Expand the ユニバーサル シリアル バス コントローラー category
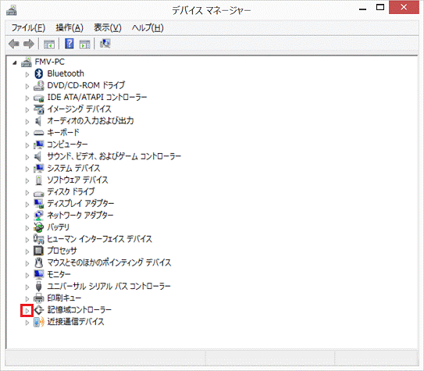The width and height of the screenshot is (424, 371). pos(27,287)
